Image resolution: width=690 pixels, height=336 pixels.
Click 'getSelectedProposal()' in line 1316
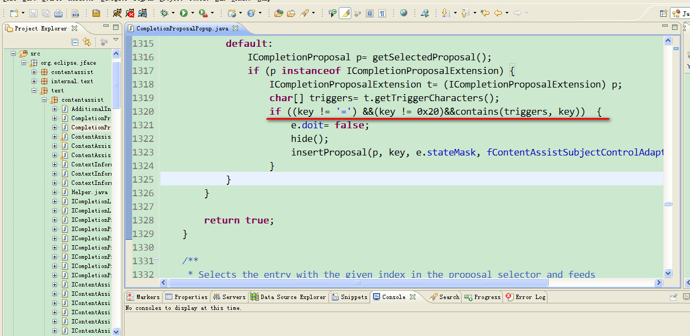[431, 57]
